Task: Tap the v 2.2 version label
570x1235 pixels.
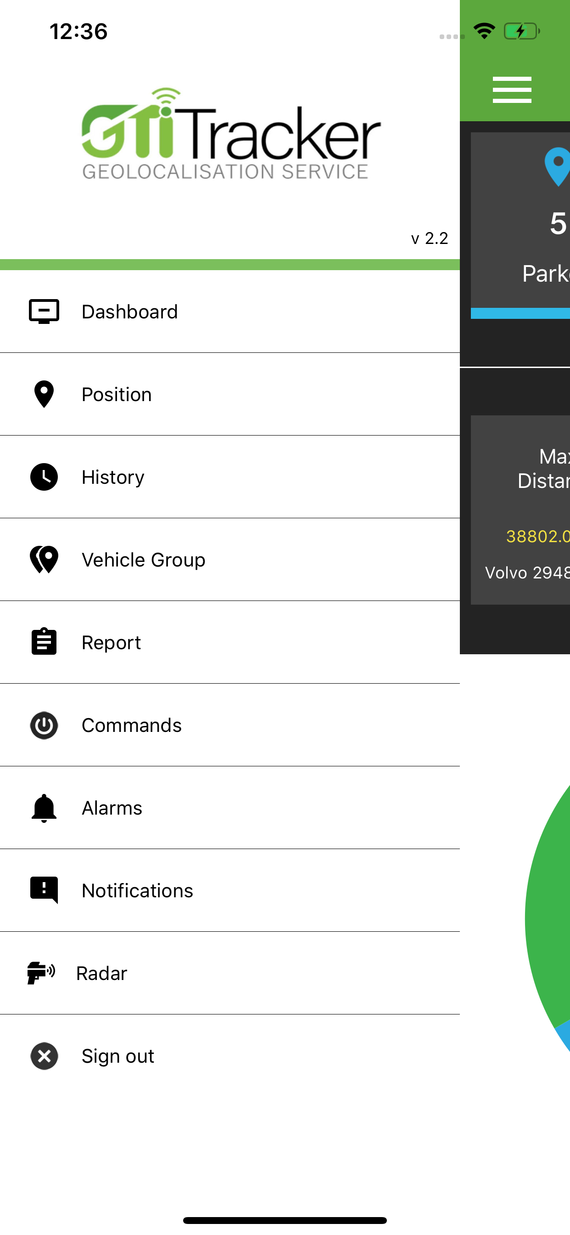Action: point(429,238)
